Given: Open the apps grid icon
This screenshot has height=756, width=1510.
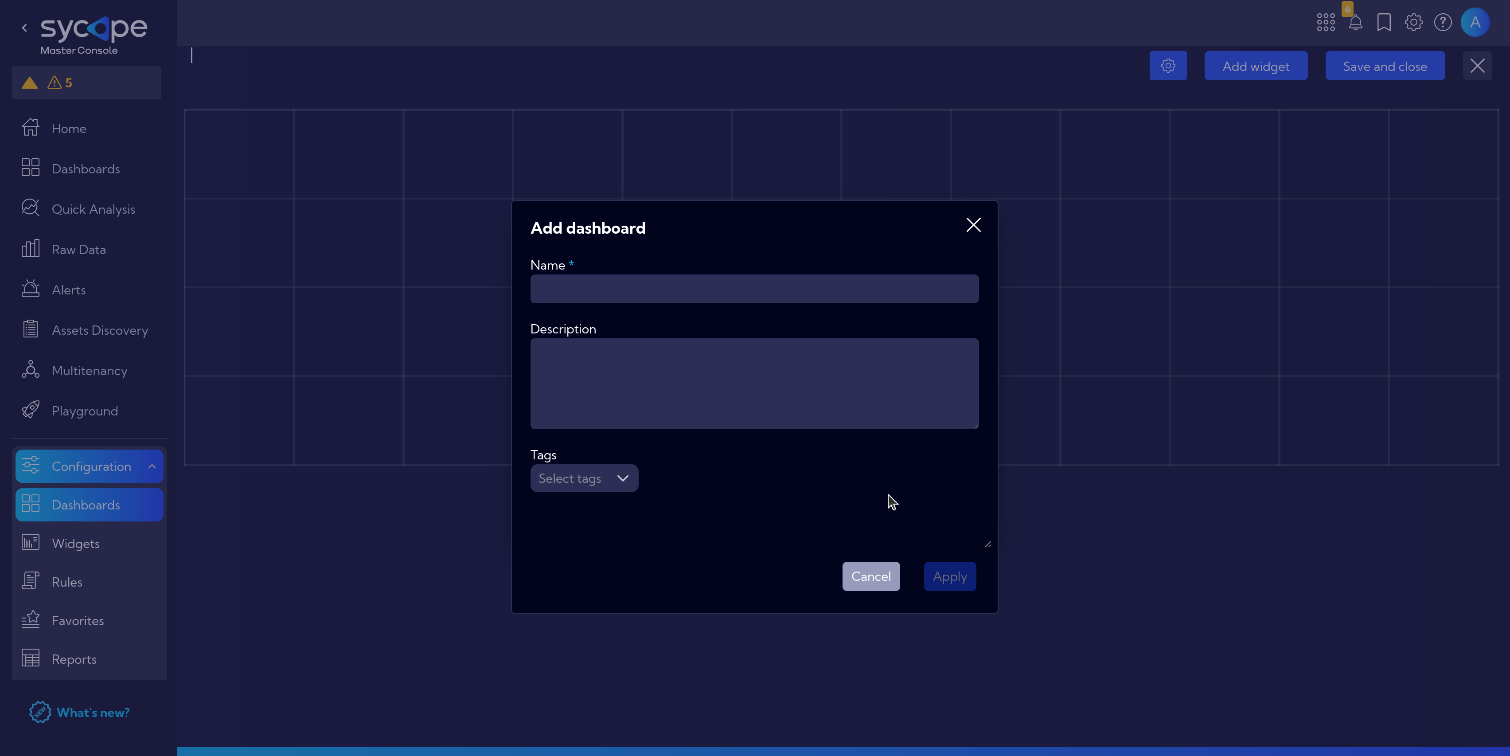Looking at the screenshot, I should [1326, 23].
